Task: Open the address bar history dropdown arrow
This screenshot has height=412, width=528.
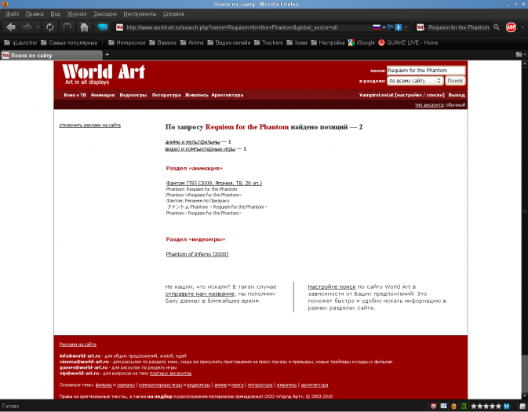Action: coord(406,27)
